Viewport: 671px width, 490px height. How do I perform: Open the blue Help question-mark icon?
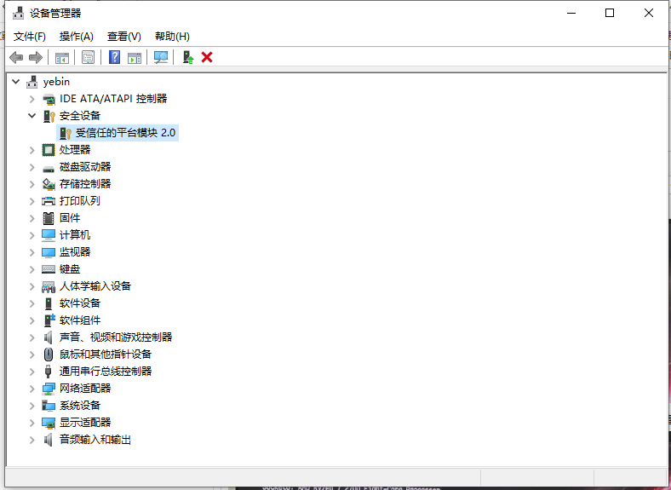click(115, 57)
